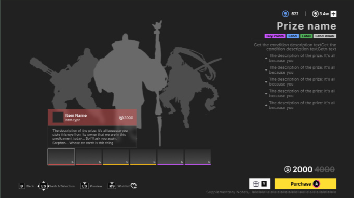Image resolution: width=354 pixels, height=198 pixels.
Task: Click the coin icon in the Item Name card
Action: 121,118
